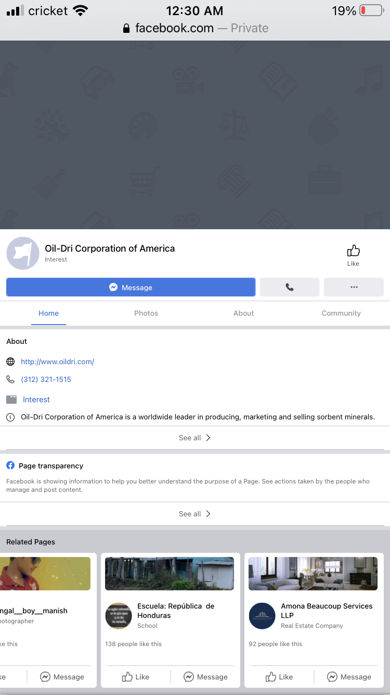This screenshot has width=390, height=695.
Task: Open Escuela: República de Honduras page name
Action: [176, 611]
